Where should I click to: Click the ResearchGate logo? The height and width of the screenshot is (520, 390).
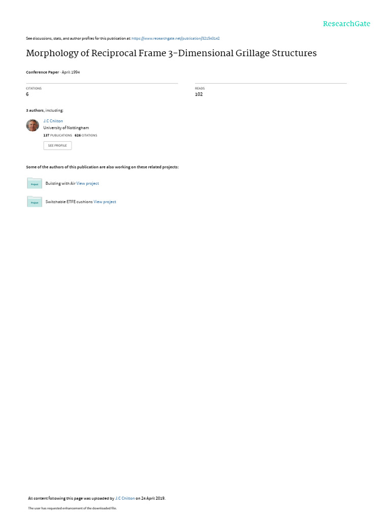346,24
